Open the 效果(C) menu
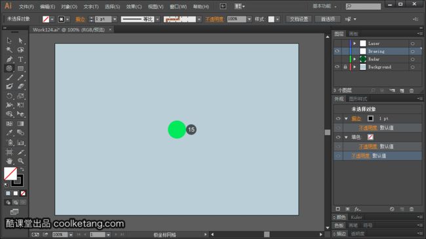 pos(134,7)
